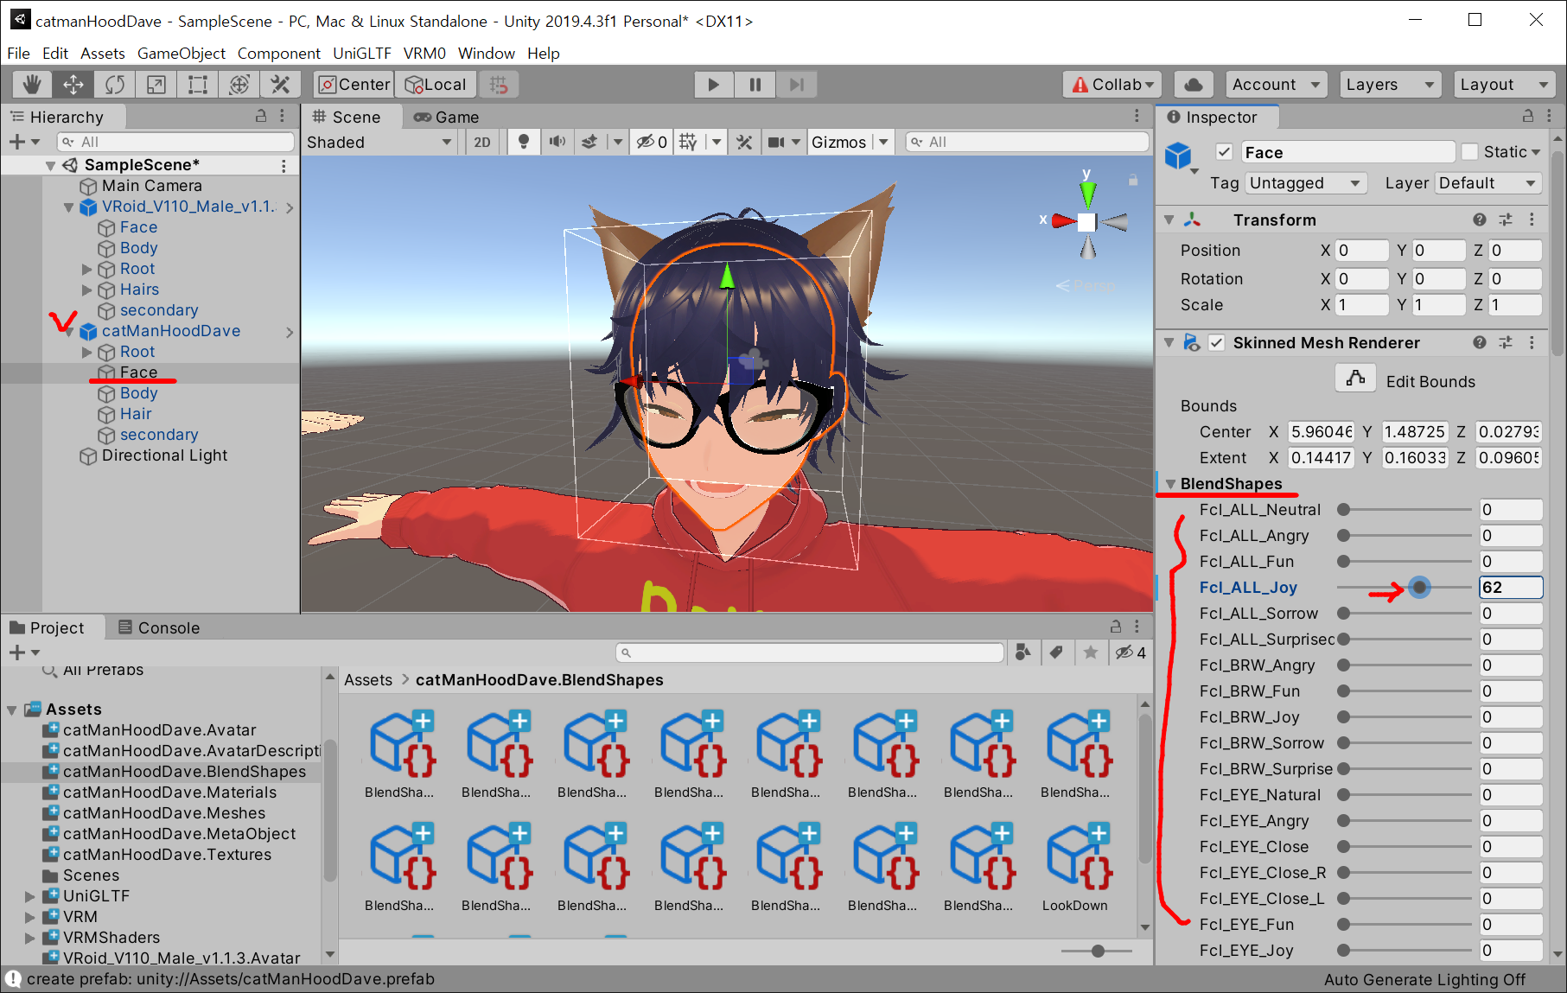The width and height of the screenshot is (1567, 993).
Task: Expand the UniGLTF folder
Action: (x=30, y=896)
